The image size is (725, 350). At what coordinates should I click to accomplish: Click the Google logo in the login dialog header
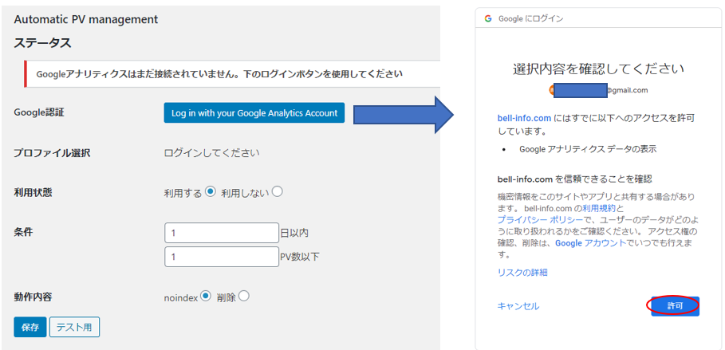(x=487, y=17)
